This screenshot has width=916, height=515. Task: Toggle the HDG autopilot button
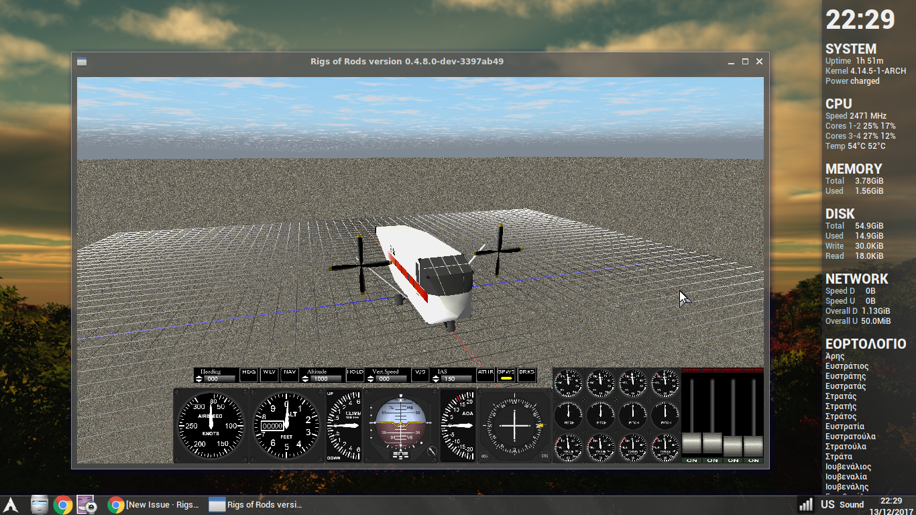coord(249,375)
